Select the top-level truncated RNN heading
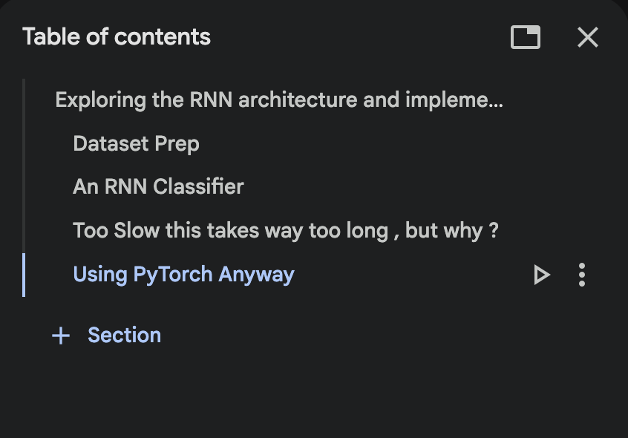 279,99
